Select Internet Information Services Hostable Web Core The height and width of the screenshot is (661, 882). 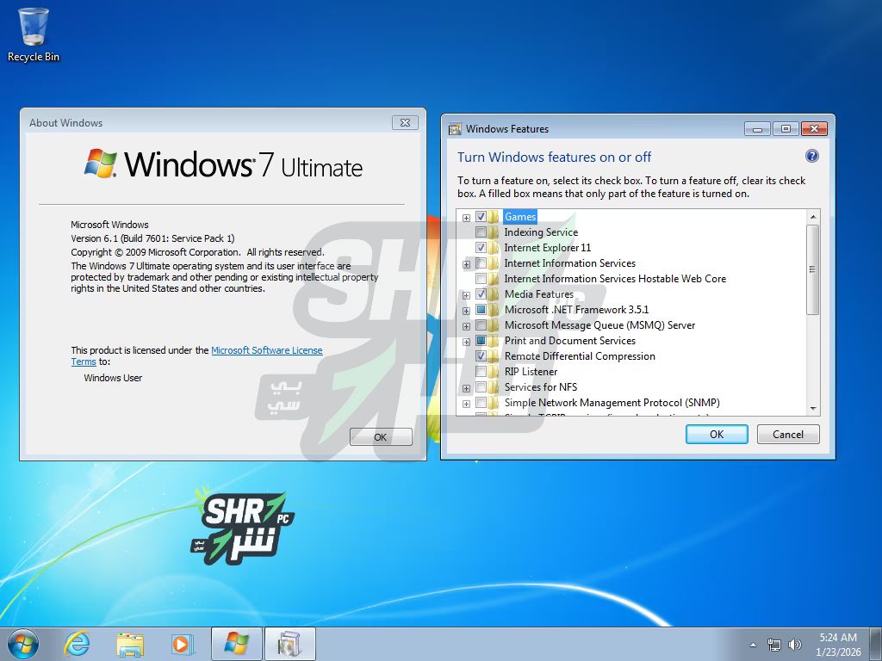tap(615, 278)
